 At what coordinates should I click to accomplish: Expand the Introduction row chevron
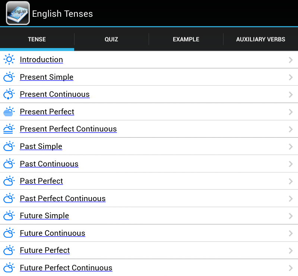point(291,60)
